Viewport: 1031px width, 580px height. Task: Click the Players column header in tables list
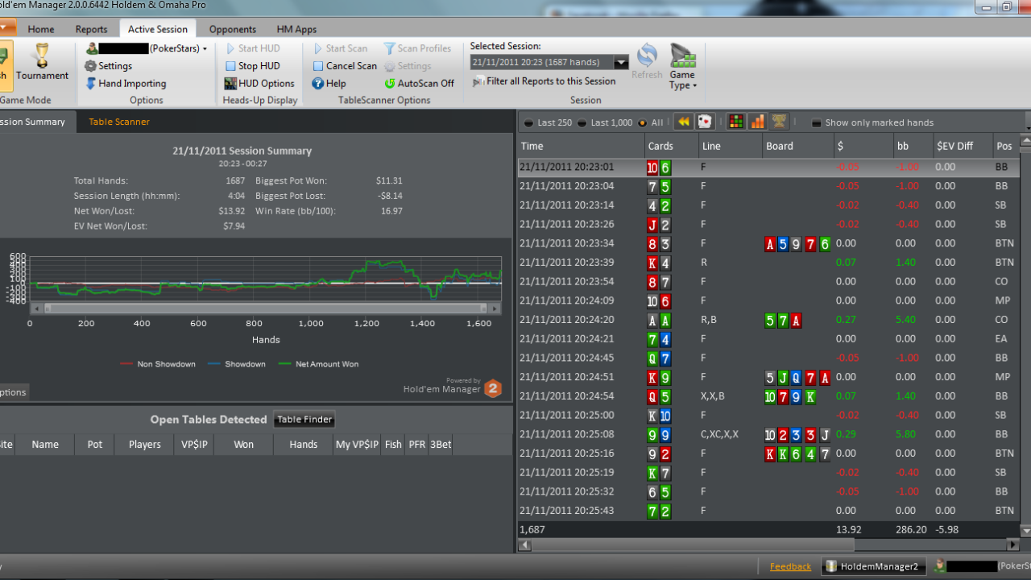pos(144,445)
